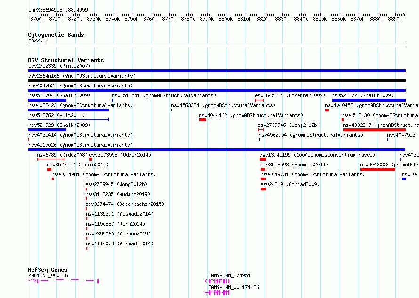The height and width of the screenshot is (298, 419).
Task: Click the FAM9A NM_001171186 exon glyph
Action: click(217, 293)
